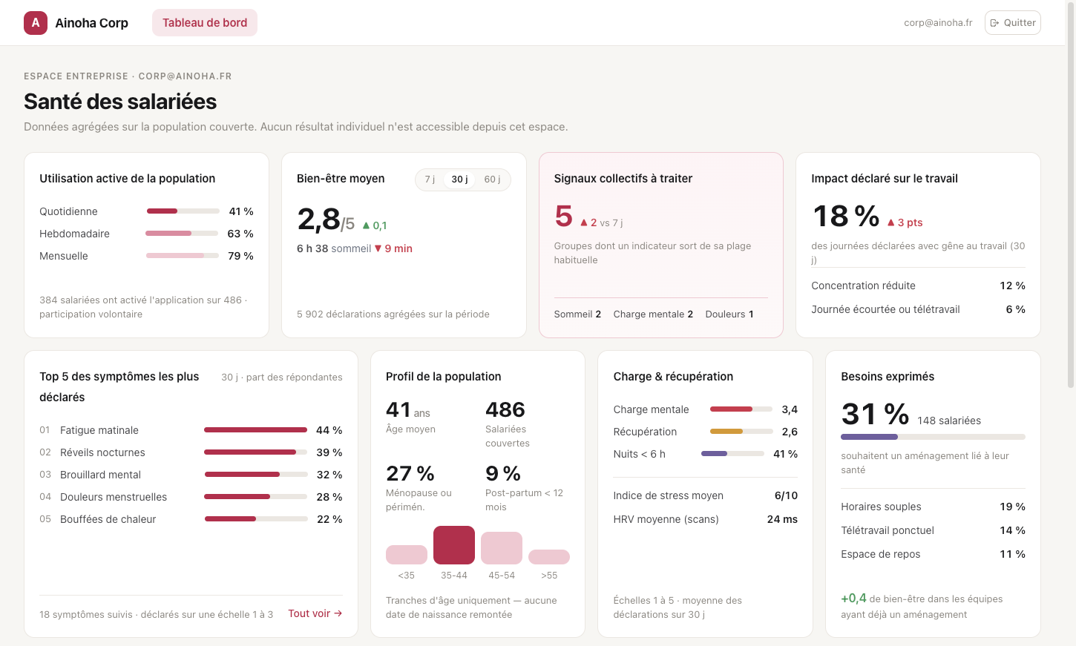This screenshot has height=646, width=1076.
Task: Click the Quitter button
Action: (x=1013, y=23)
